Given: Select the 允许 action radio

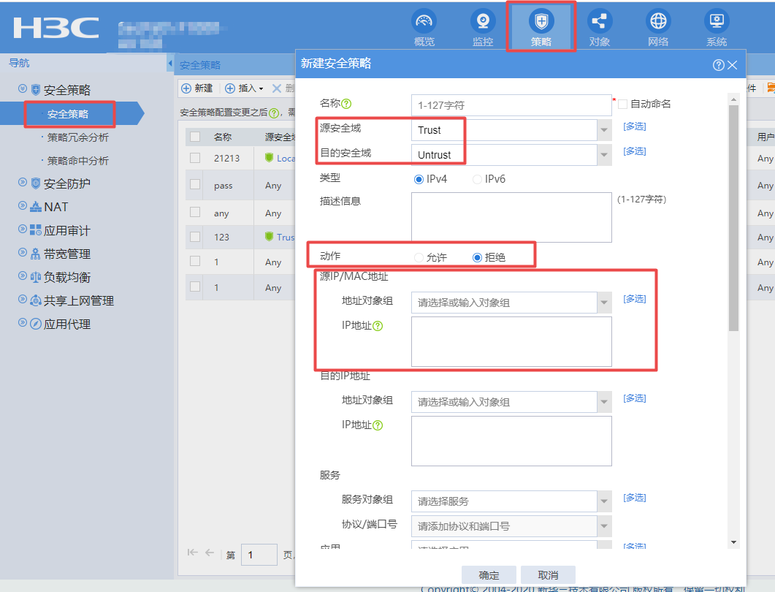Looking at the screenshot, I should click(x=419, y=257).
